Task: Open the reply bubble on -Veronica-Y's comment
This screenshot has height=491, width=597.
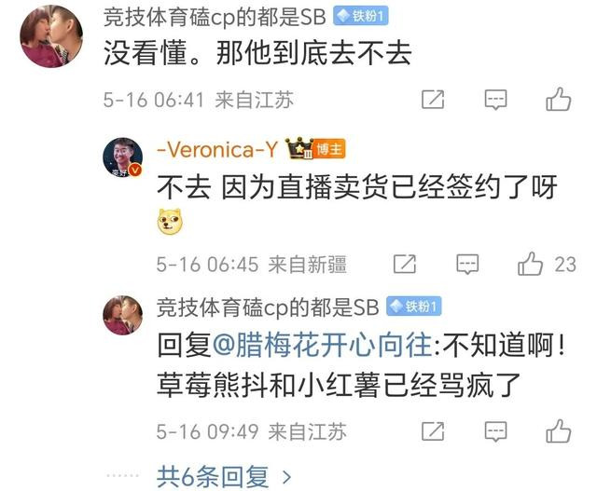Action: [467, 264]
